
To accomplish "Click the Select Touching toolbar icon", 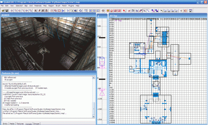I will tap(39, 11).
